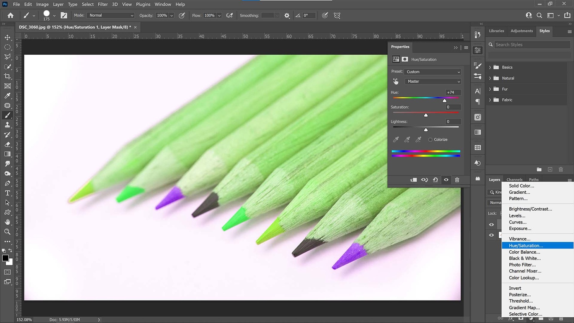Select the Move tool
The height and width of the screenshot is (323, 574).
pos(7,38)
